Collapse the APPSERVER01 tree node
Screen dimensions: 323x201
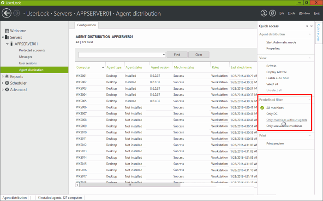7,44
